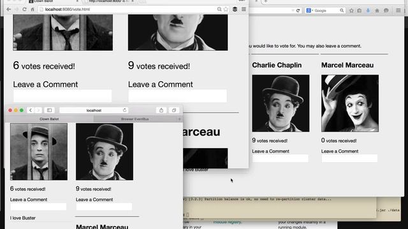Click the layered-stack extension icon in Chrome
The width and height of the screenshot is (408, 229).
tap(235, 10)
